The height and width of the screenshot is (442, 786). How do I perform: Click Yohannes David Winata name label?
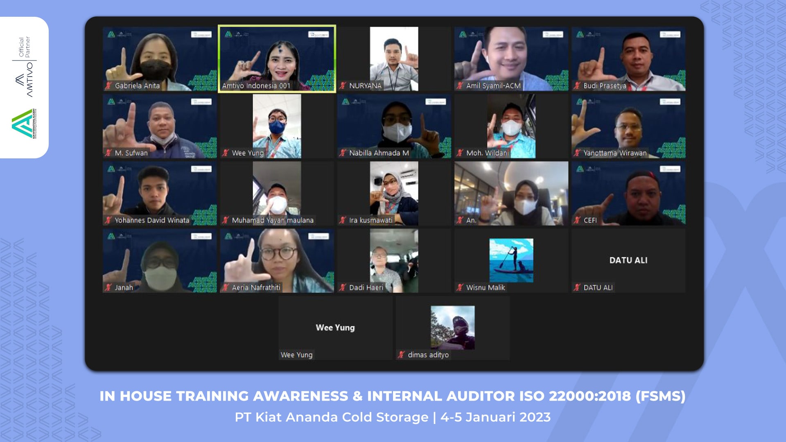point(152,220)
